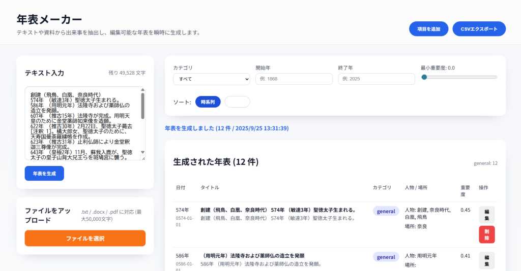This screenshot has width=521, height=271.
Task: Click the text area scrollbar down arrow
Action: click(142, 152)
